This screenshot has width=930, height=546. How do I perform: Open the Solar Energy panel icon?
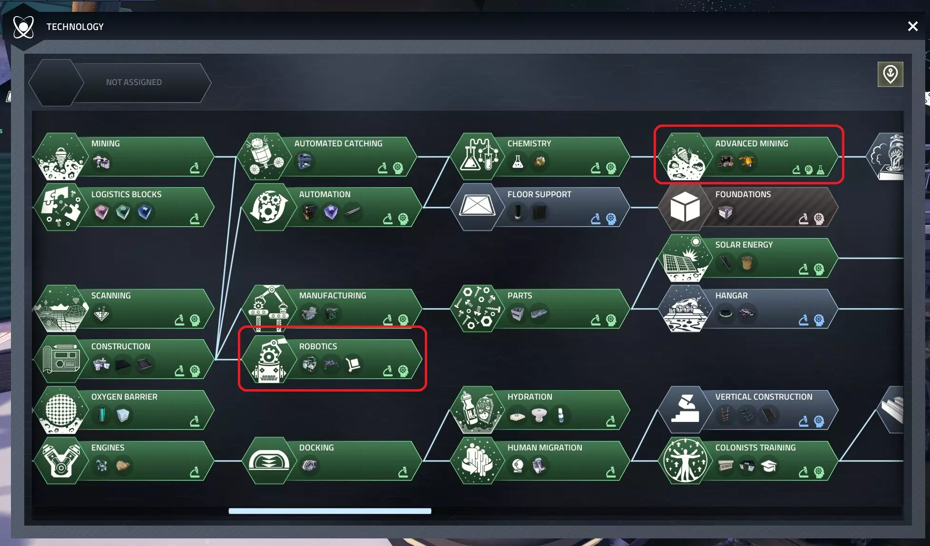[x=685, y=258]
